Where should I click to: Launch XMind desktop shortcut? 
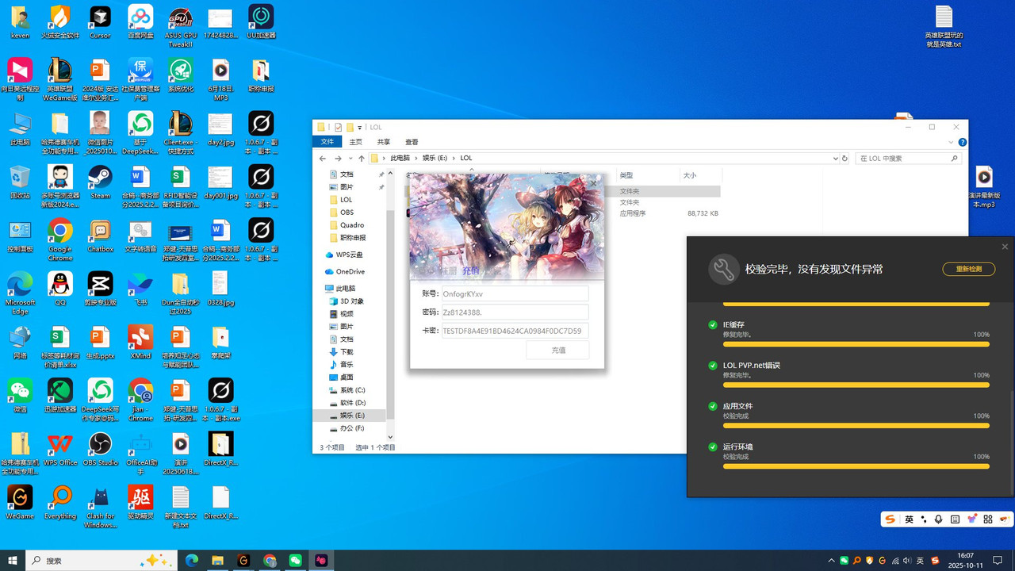tap(140, 342)
